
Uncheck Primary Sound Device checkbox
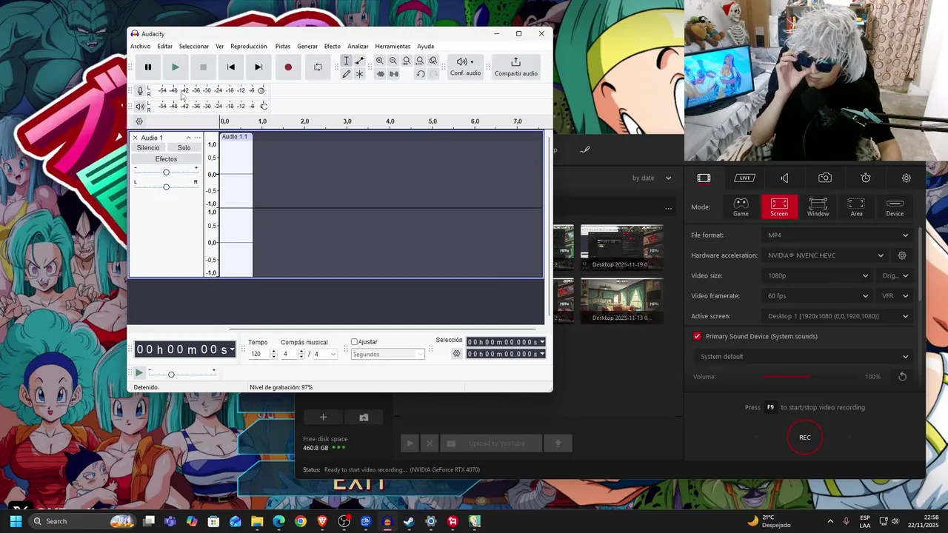[x=697, y=336]
